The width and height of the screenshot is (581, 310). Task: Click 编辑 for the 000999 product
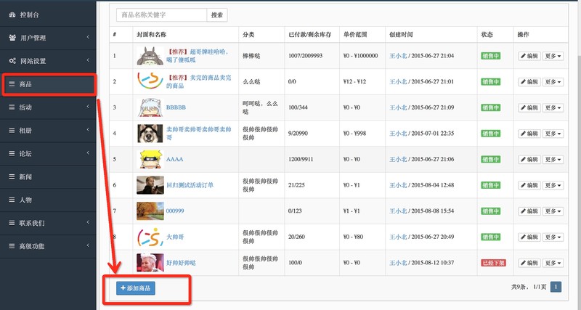coord(529,211)
